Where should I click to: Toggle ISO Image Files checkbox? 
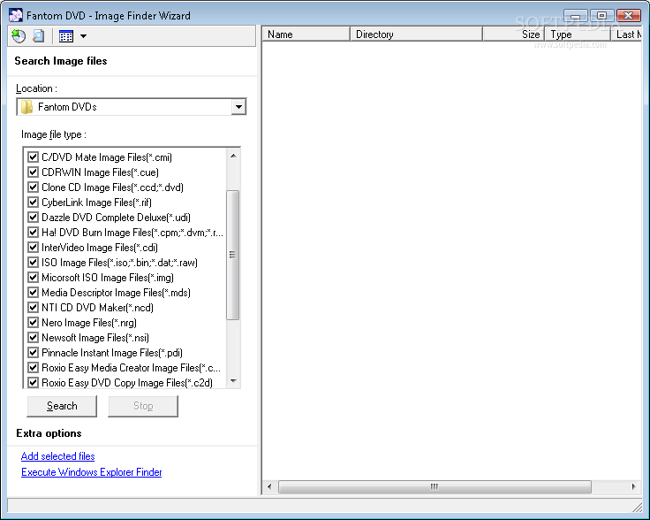34,263
